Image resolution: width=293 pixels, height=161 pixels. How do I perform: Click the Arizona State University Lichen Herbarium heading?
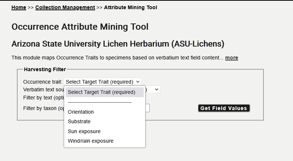[118, 44]
